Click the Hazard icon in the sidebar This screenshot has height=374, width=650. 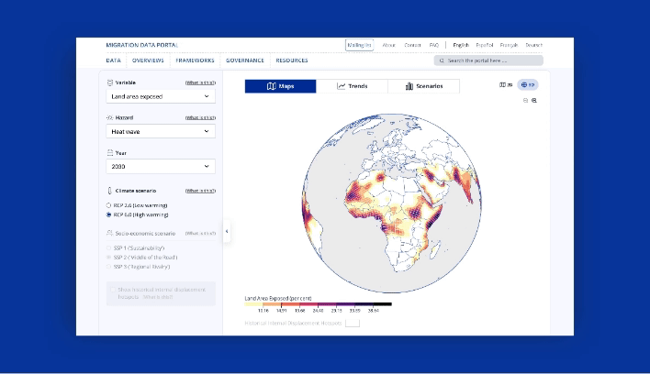pos(110,118)
